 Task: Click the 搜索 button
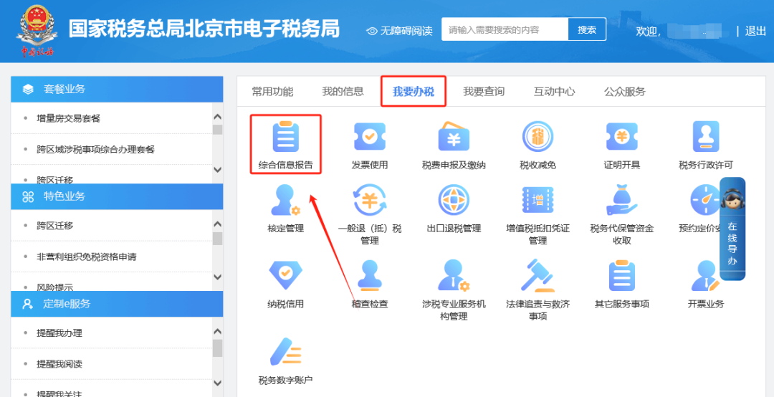pos(587,29)
